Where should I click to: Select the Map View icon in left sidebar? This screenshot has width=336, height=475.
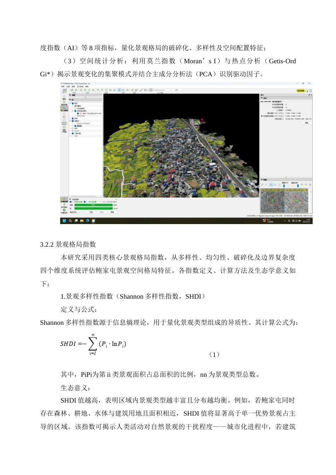pyautogui.click(x=64, y=103)
